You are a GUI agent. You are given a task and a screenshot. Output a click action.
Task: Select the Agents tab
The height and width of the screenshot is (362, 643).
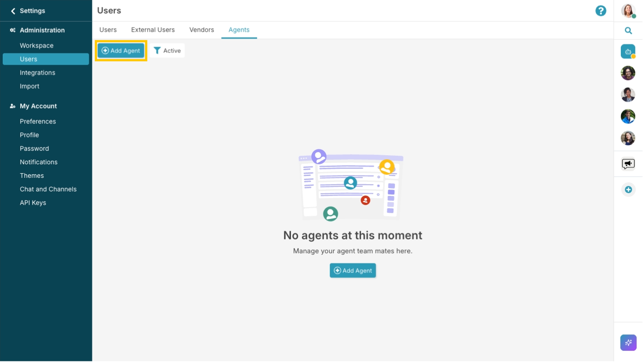(x=239, y=30)
